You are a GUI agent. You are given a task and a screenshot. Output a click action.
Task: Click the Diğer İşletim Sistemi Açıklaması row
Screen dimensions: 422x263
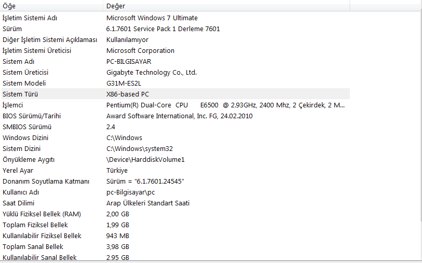pyautogui.click(x=49, y=40)
